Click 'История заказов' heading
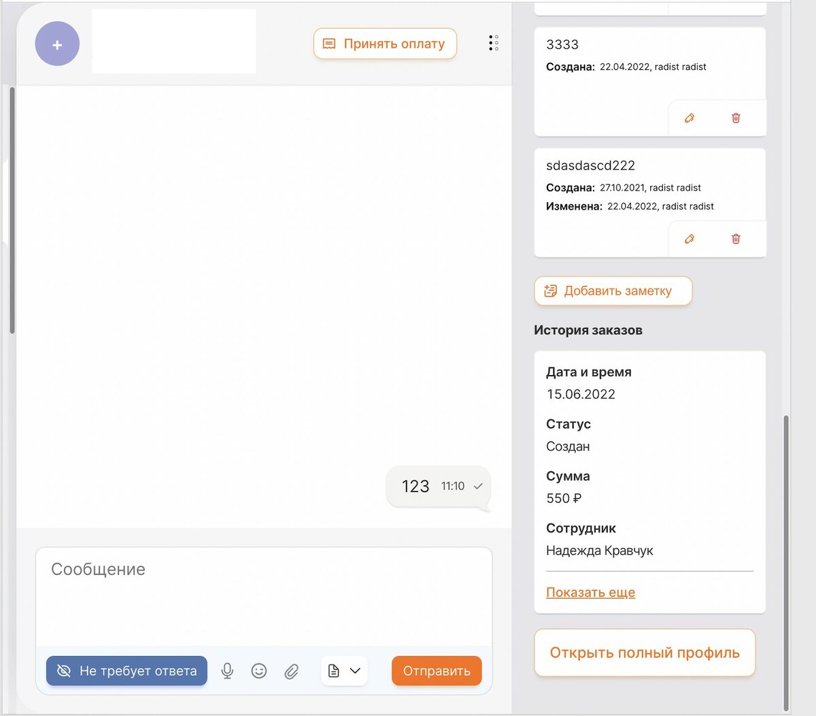 tap(588, 330)
